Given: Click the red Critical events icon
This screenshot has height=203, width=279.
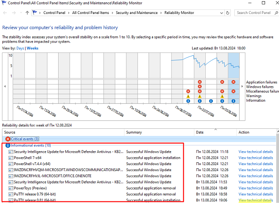Looking at the screenshot, I should click(x=8, y=139).
